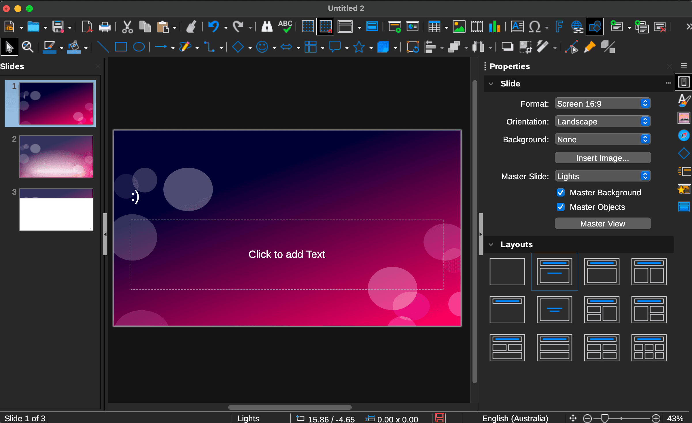The image size is (692, 423).
Task: Choose the Select arrow tool
Action: tap(9, 47)
